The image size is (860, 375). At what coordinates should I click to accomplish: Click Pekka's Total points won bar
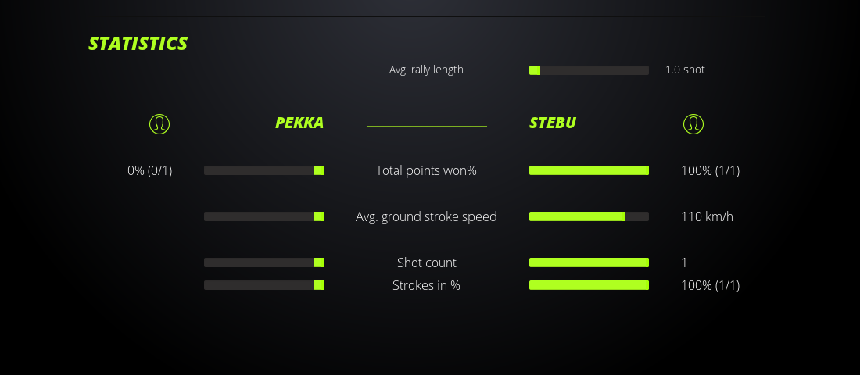264,170
